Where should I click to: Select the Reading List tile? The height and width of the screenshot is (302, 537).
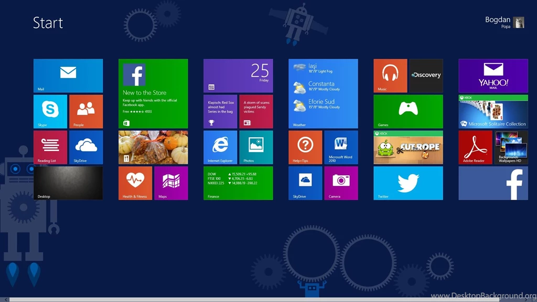point(50,147)
